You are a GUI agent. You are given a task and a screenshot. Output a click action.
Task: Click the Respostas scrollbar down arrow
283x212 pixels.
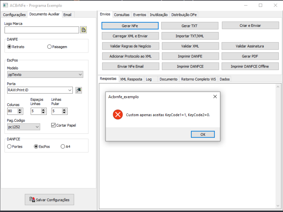[278, 206]
